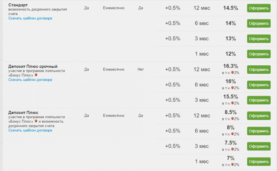Click strawberry icon under 15.5% rate

point(232,103)
